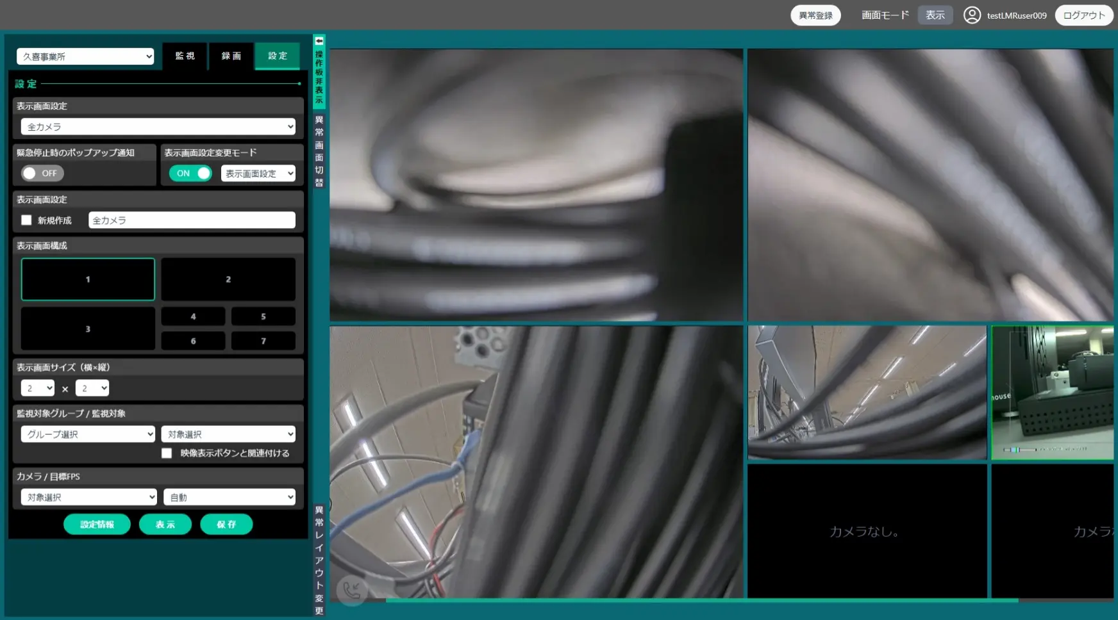
Task: Turn off the 表示画面設定変更モード switch
Action: 190,173
